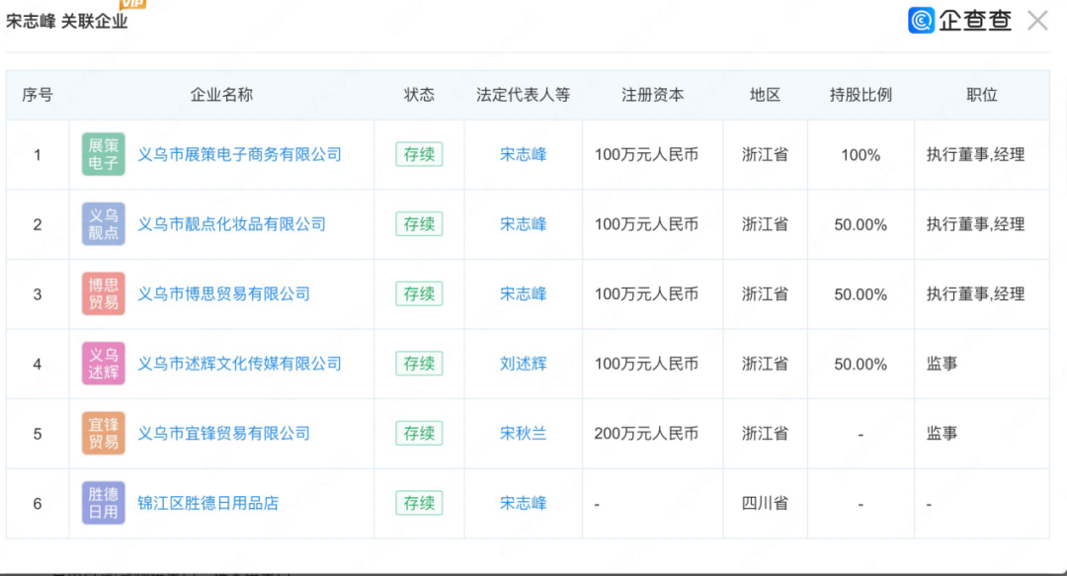The width and height of the screenshot is (1067, 576).
Task: Click the 宜锋贸易 company avatar icon
Action: (x=103, y=433)
